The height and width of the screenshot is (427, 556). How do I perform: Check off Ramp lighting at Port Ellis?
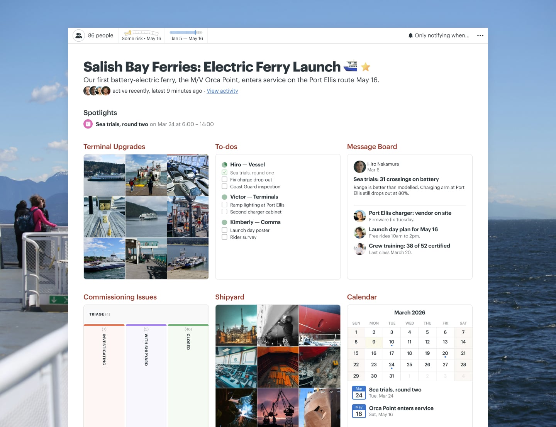point(224,205)
